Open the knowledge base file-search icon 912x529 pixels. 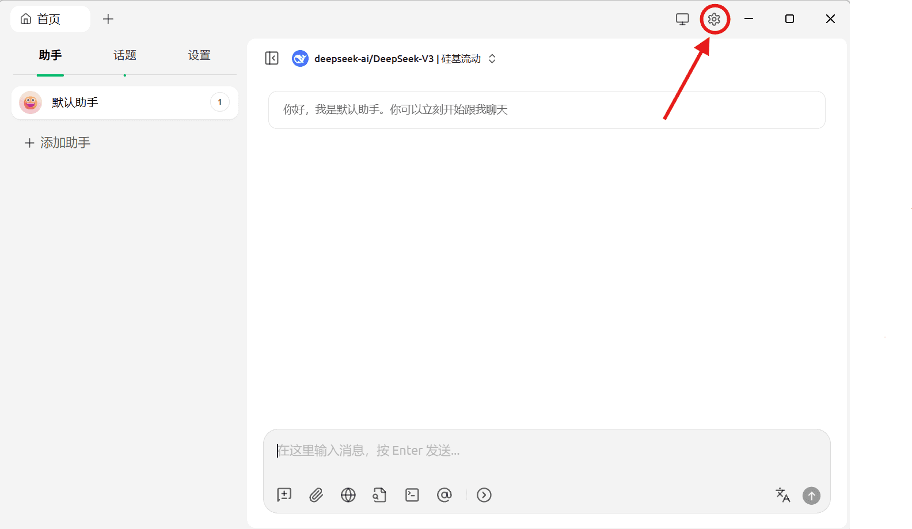[379, 495]
